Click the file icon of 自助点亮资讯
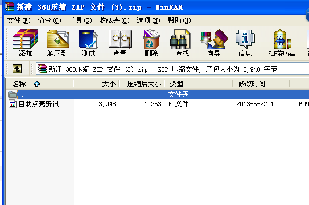The height and width of the screenshot is (205, 309). (12, 104)
